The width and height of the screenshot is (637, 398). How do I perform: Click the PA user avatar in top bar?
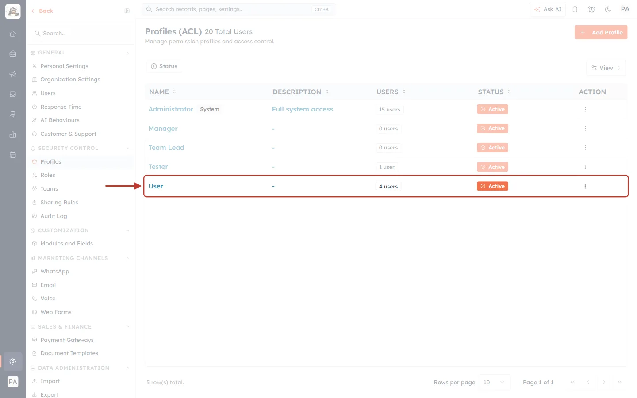point(625,9)
